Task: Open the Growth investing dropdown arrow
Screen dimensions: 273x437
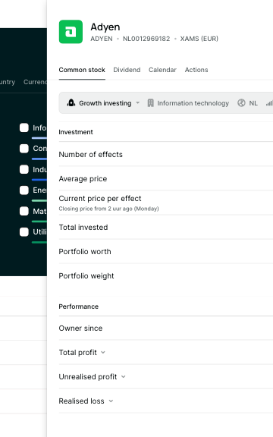Action: pos(137,103)
